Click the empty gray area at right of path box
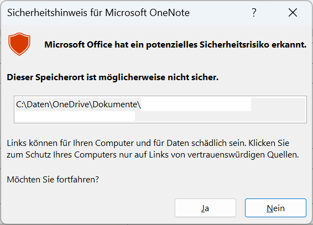 [x=279, y=109]
